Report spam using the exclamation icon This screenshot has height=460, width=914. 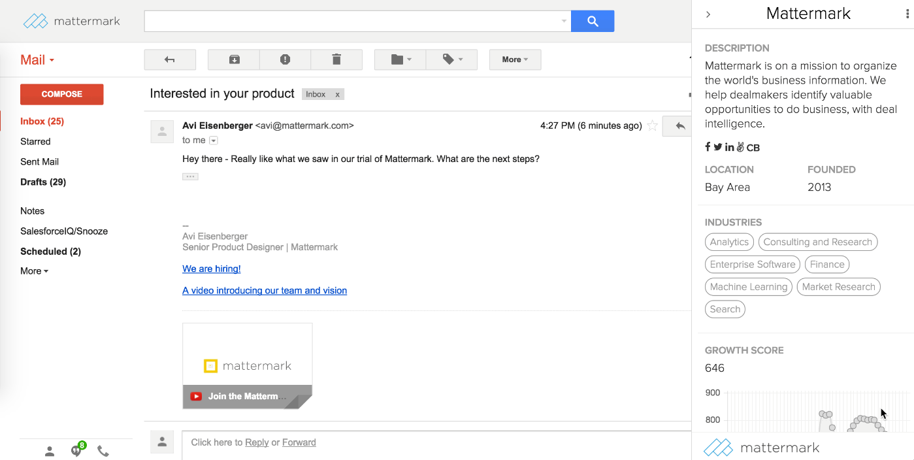(285, 59)
